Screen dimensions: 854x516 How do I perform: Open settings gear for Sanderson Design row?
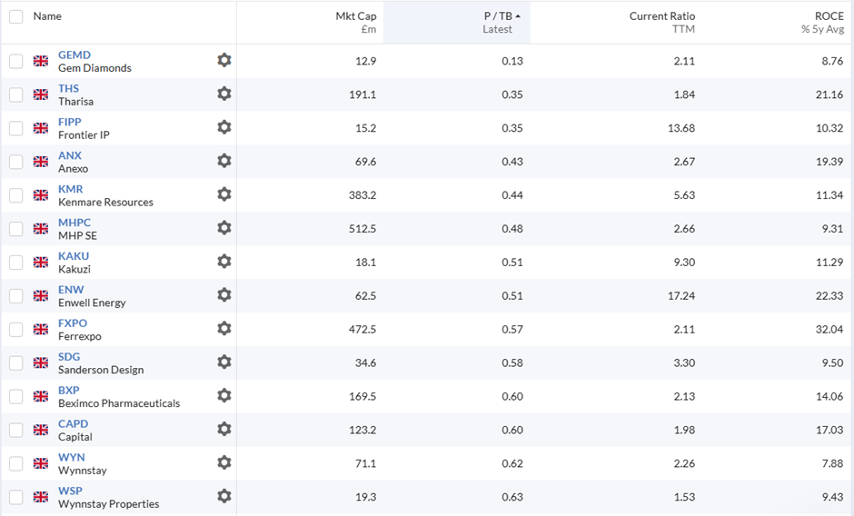(223, 362)
